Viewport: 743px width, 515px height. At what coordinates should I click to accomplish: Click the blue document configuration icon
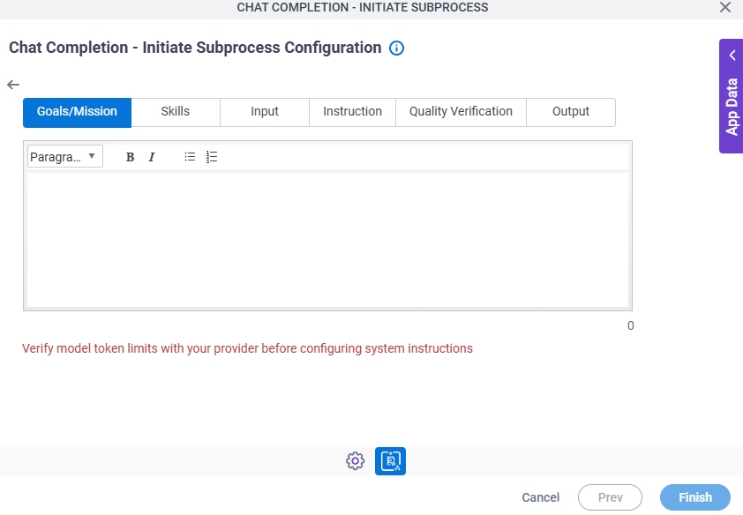pos(390,460)
